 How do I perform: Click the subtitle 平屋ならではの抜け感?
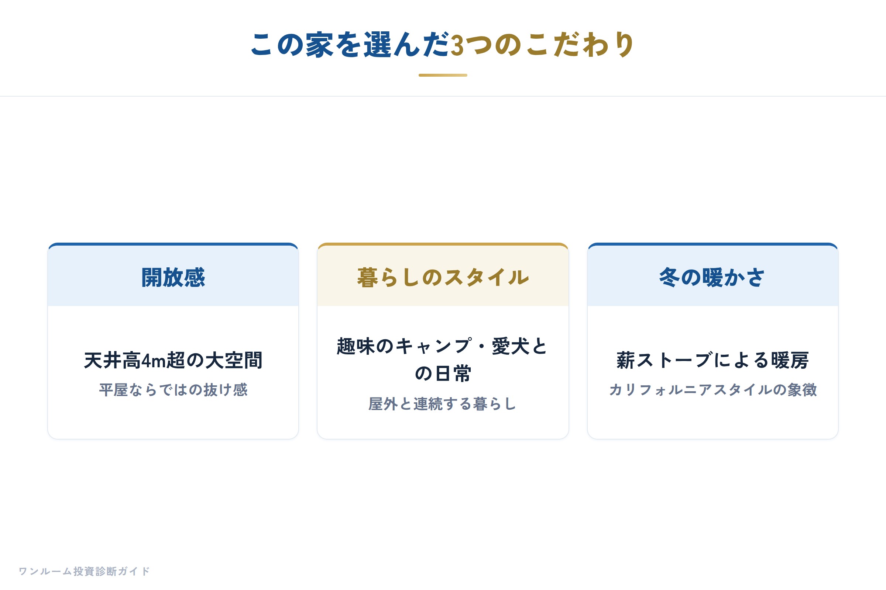point(173,390)
